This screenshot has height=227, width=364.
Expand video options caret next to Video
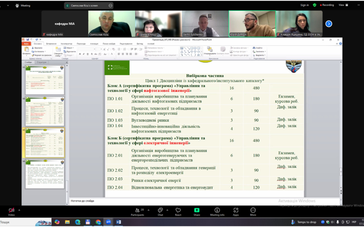point(19,210)
